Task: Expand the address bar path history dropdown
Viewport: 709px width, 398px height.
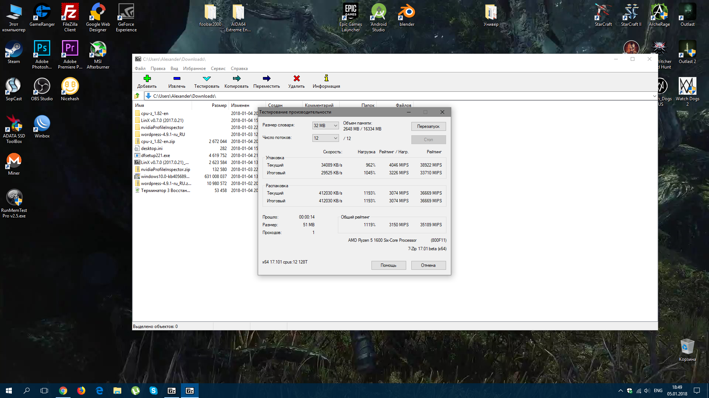Action: pos(654,96)
